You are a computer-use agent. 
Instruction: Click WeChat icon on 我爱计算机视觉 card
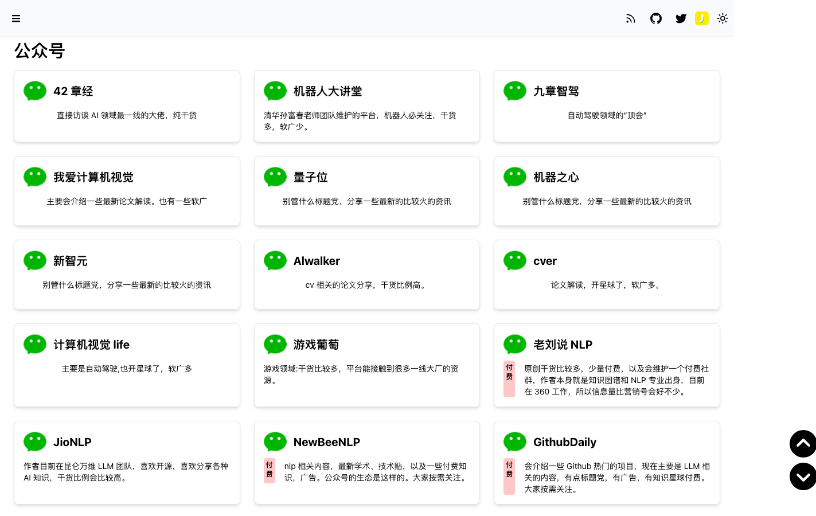[35, 177]
